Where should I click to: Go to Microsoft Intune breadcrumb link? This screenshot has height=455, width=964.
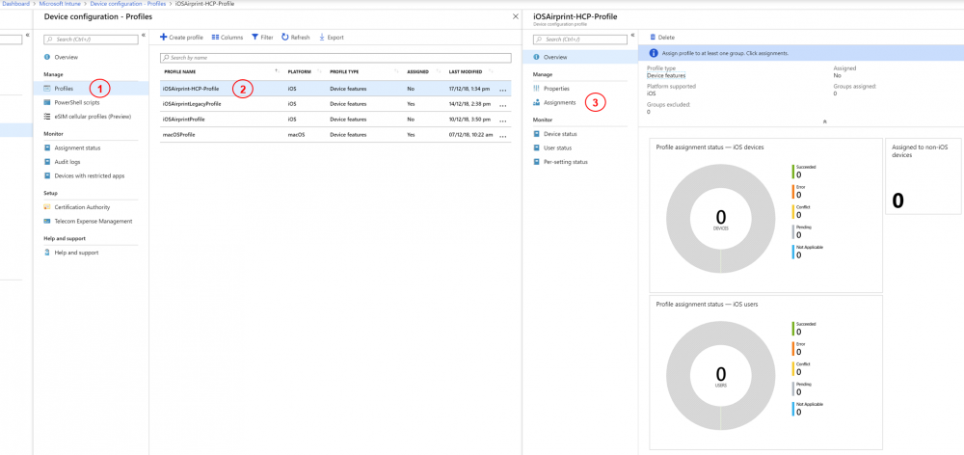59,4
